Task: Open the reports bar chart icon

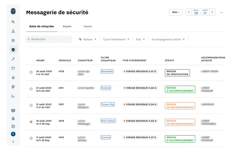Action: coord(13,96)
